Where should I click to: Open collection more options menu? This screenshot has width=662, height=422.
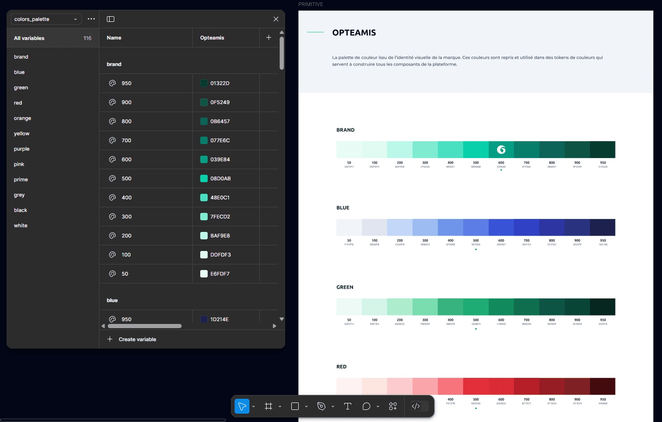tap(91, 19)
